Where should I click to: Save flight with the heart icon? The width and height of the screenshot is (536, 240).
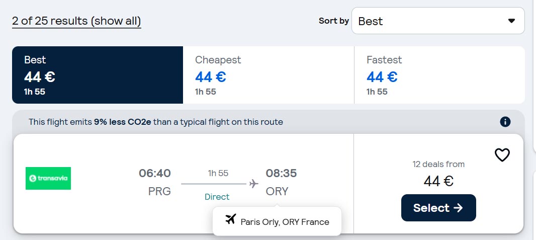(502, 155)
